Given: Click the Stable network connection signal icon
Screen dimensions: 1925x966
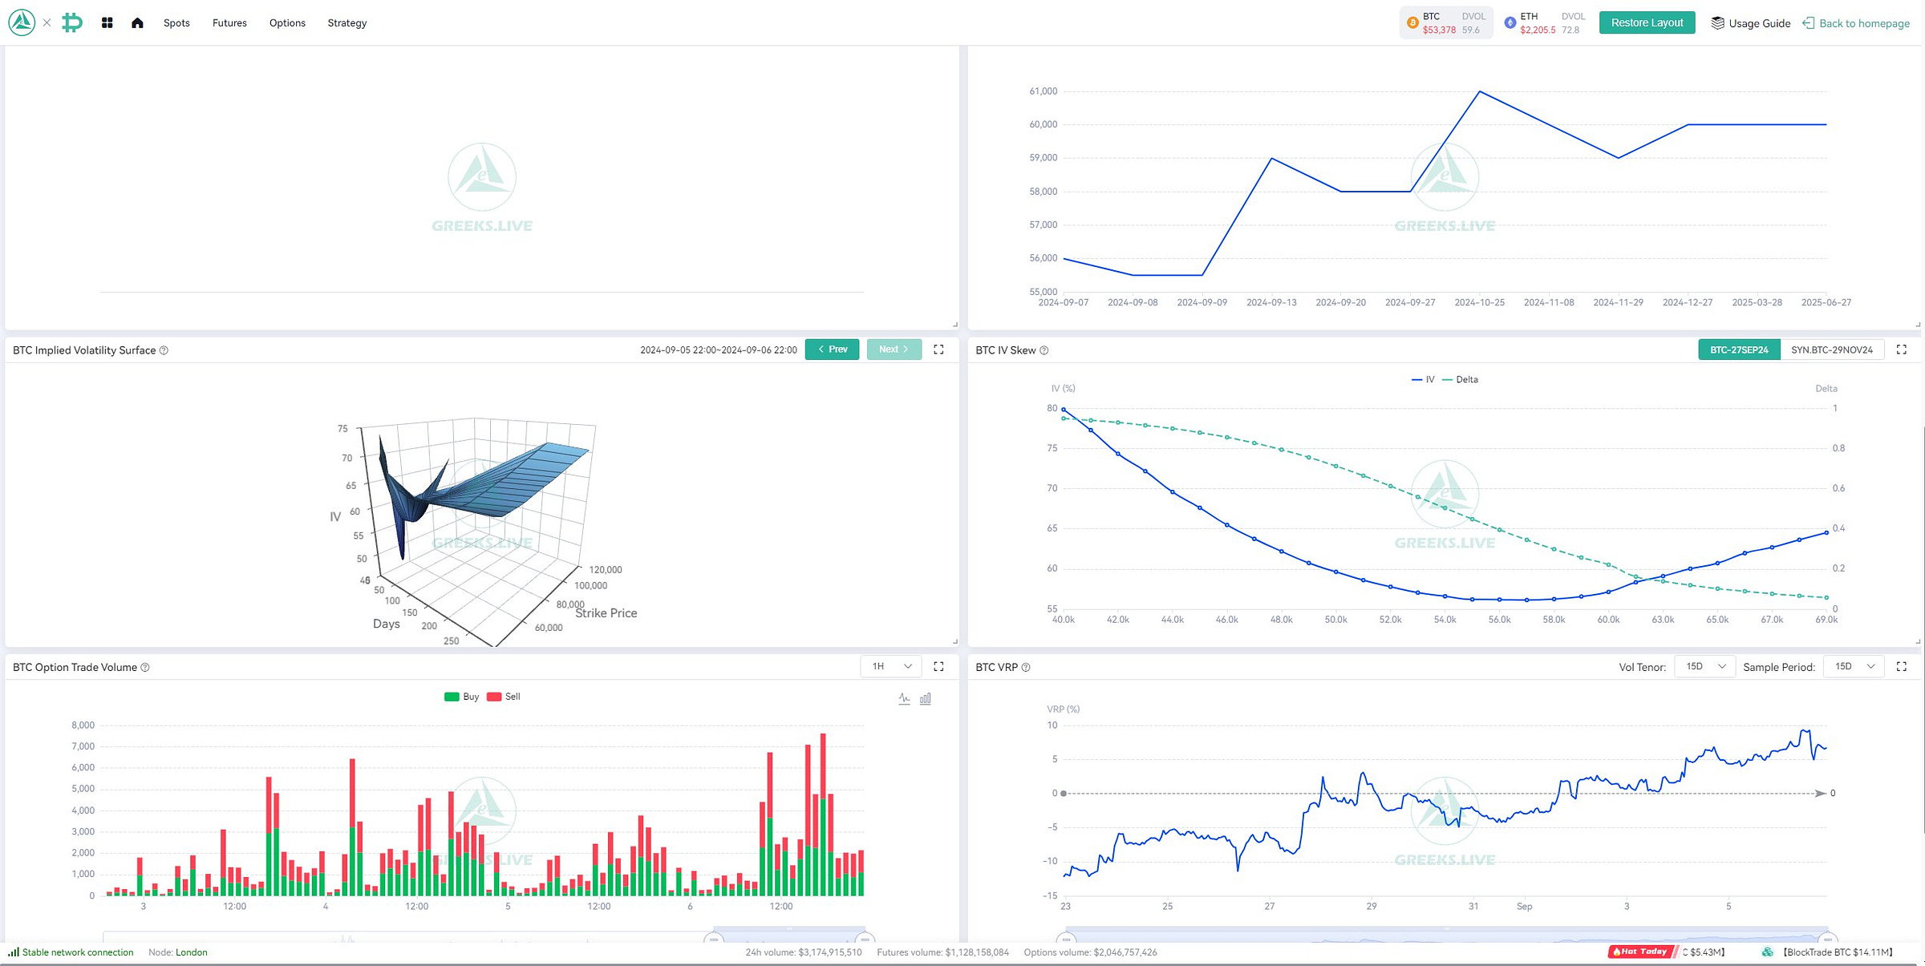Looking at the screenshot, I should [14, 952].
